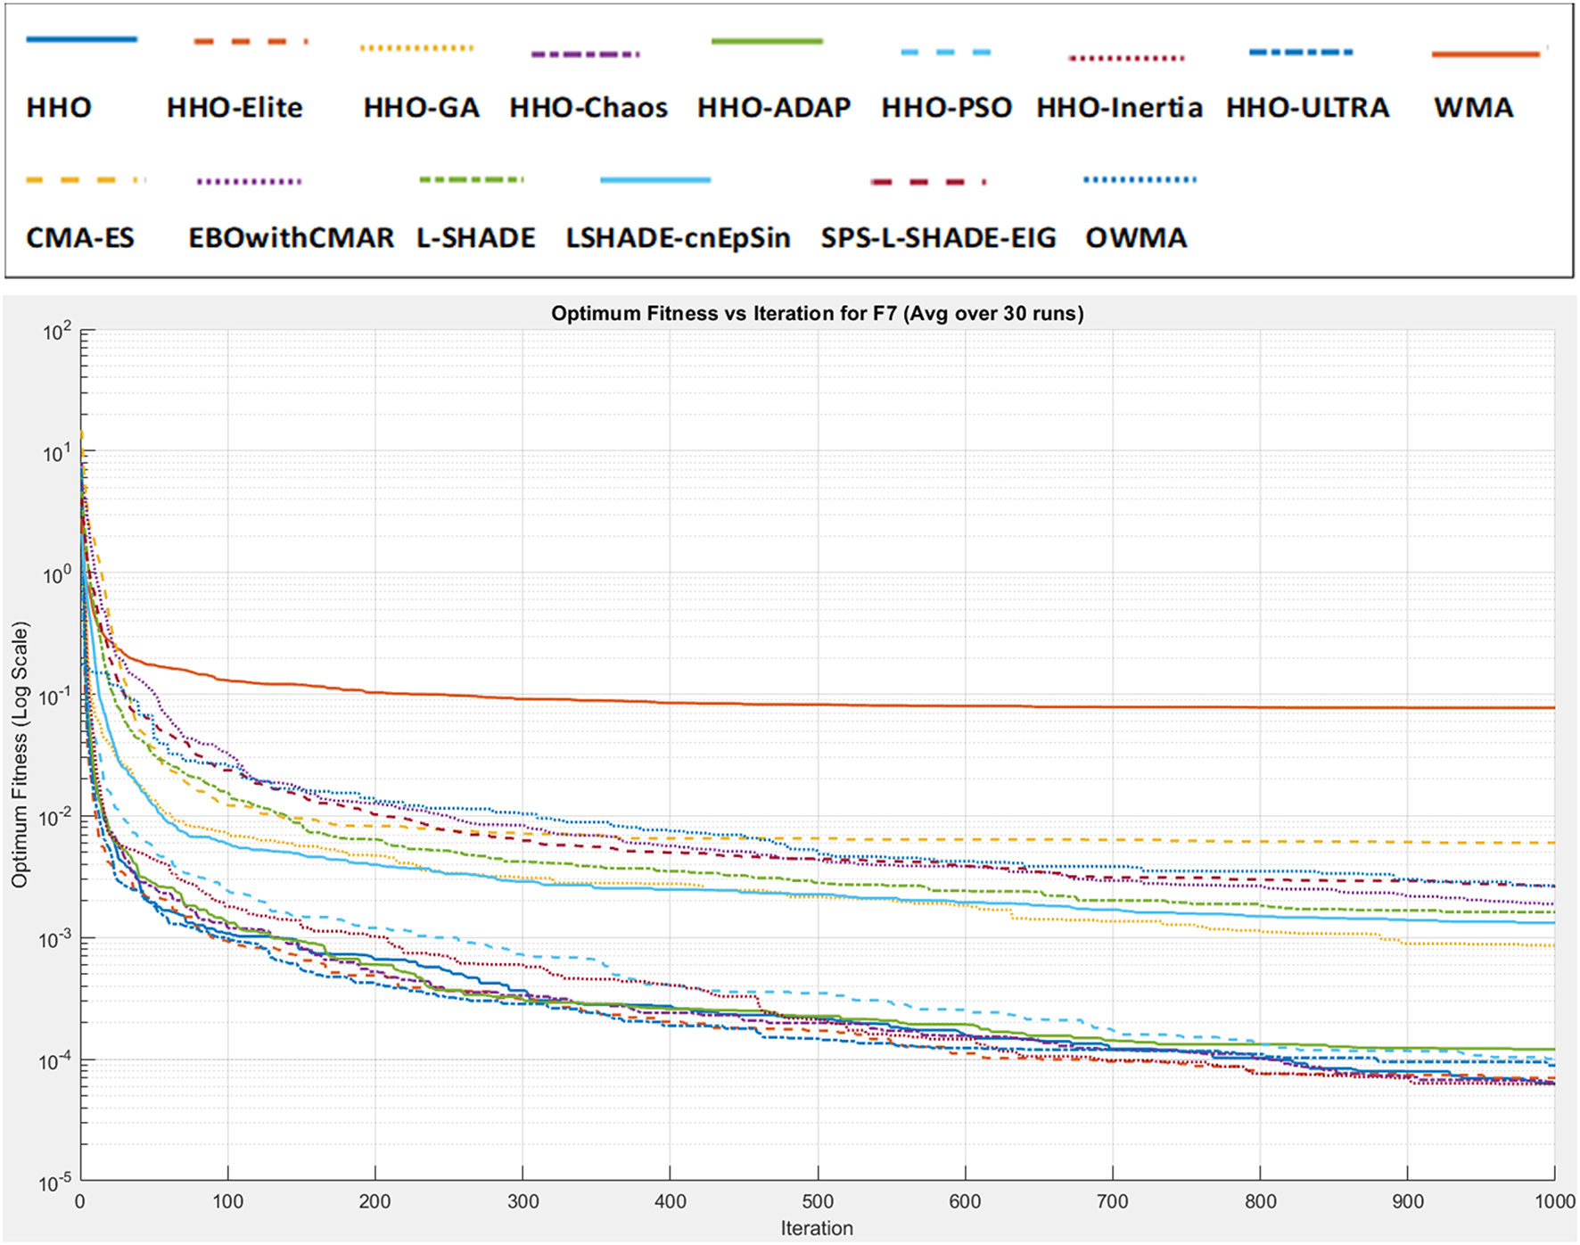Click the dotted dark red HHO-Inertia sample

(x=1126, y=58)
